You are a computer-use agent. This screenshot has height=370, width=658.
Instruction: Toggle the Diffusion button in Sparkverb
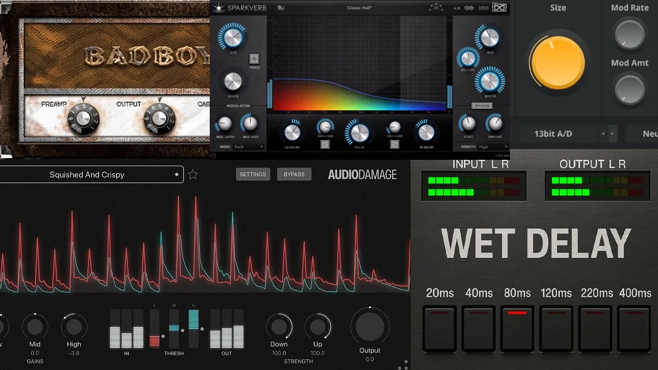point(482,105)
